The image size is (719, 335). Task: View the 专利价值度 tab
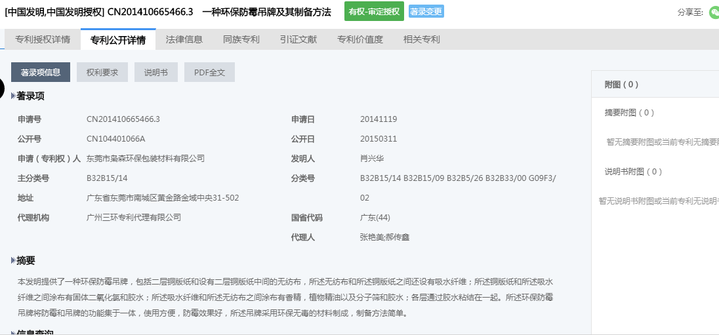pos(360,39)
